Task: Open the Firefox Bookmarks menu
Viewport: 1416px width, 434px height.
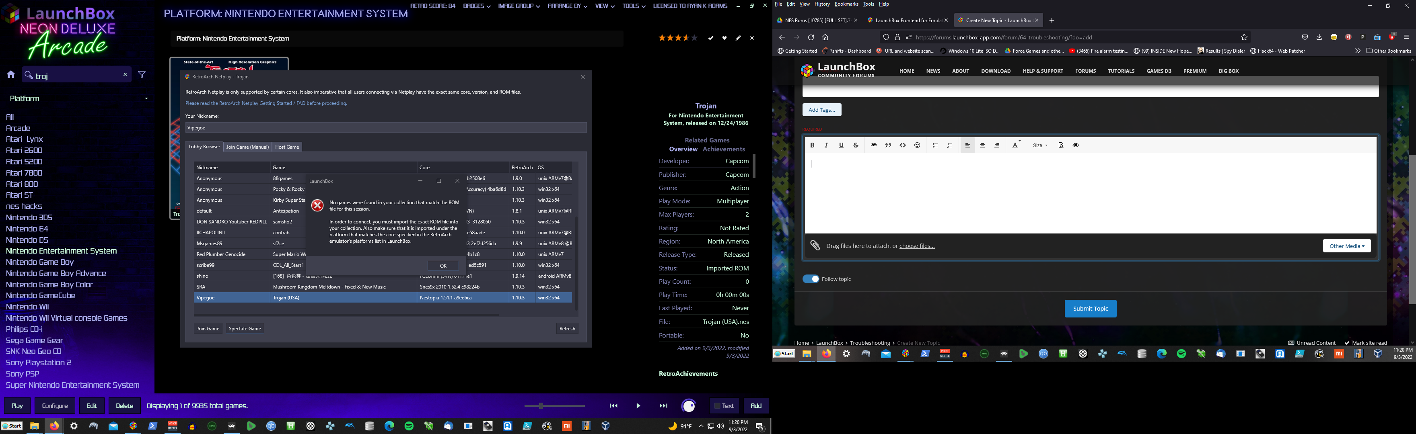Action: point(846,4)
